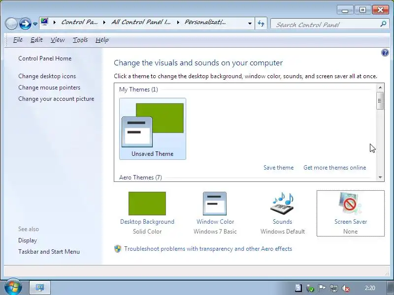
Task: Click the 'Windows Default' text under Sounds
Action: [283, 232]
